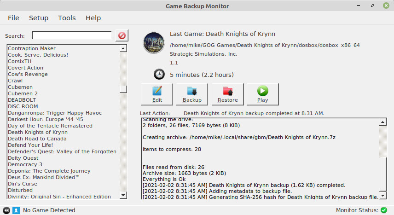This screenshot has width=394, height=215.
Task: Click the rewind icon in status bar
Action: coord(6,210)
